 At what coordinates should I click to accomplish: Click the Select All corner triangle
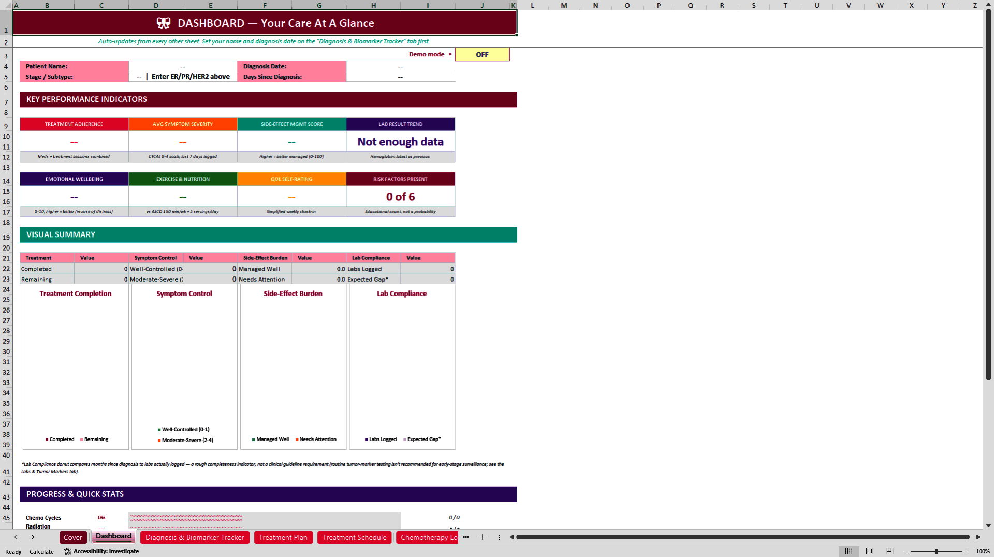point(8,5)
